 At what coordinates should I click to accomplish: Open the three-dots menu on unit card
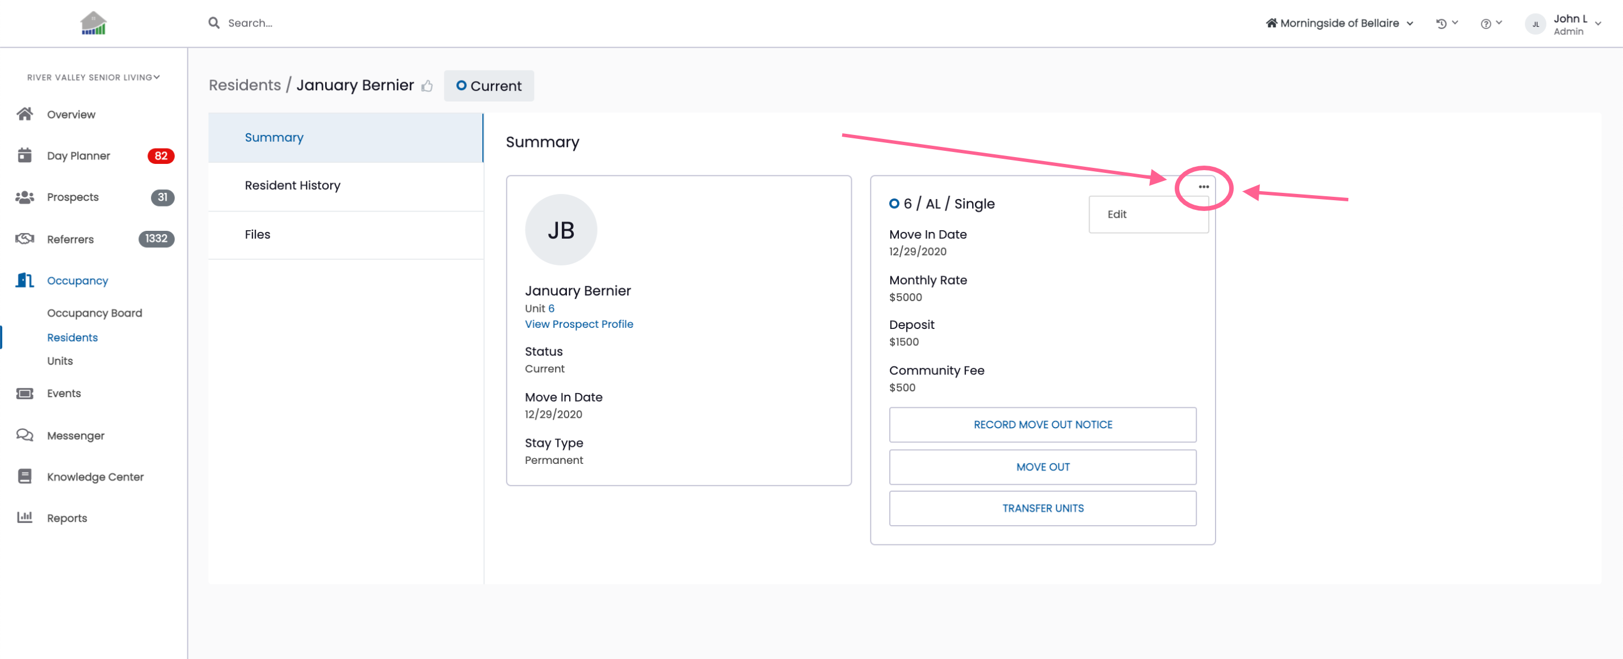click(x=1204, y=187)
